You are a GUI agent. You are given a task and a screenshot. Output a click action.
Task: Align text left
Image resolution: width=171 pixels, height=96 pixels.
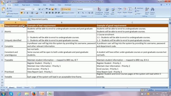(x=47, y=13)
